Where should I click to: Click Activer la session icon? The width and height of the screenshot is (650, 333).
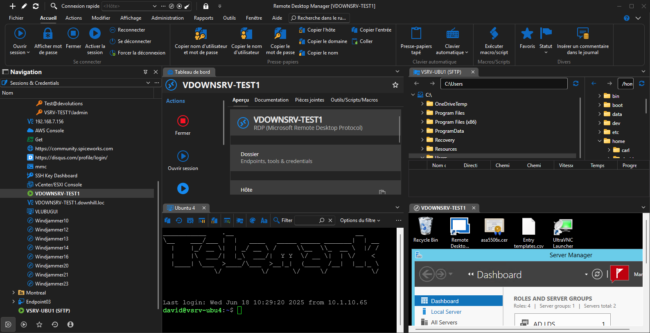coord(95,33)
